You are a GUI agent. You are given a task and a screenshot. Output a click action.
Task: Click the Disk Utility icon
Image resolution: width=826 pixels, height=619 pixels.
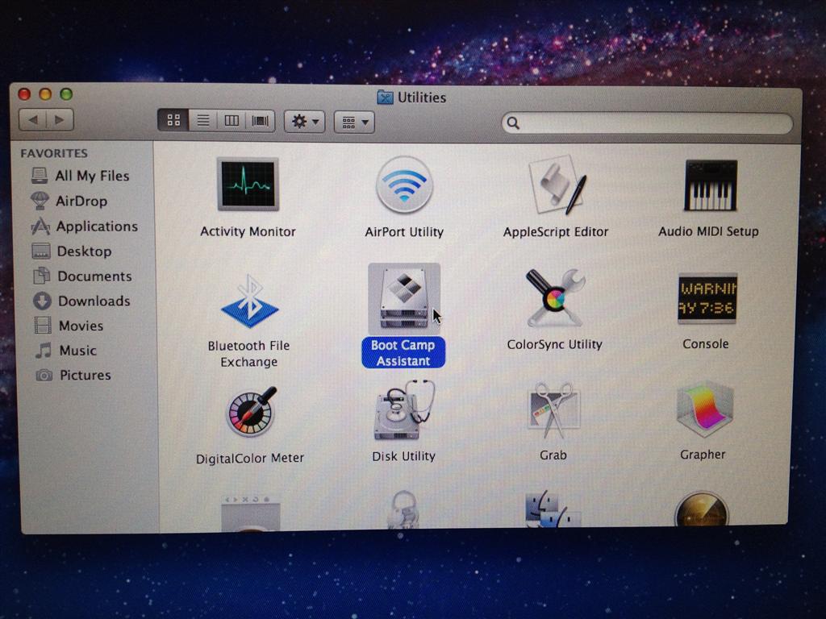click(x=404, y=410)
